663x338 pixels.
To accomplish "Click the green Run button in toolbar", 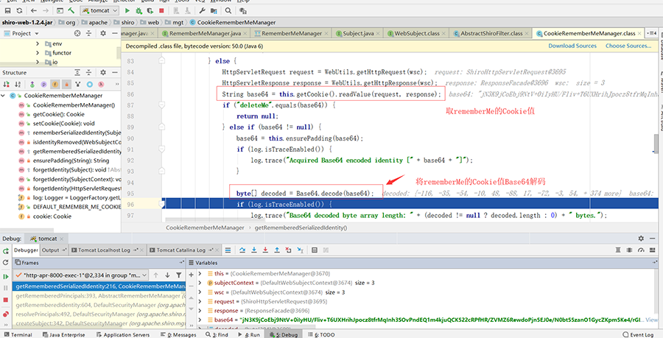I will (128, 11).
